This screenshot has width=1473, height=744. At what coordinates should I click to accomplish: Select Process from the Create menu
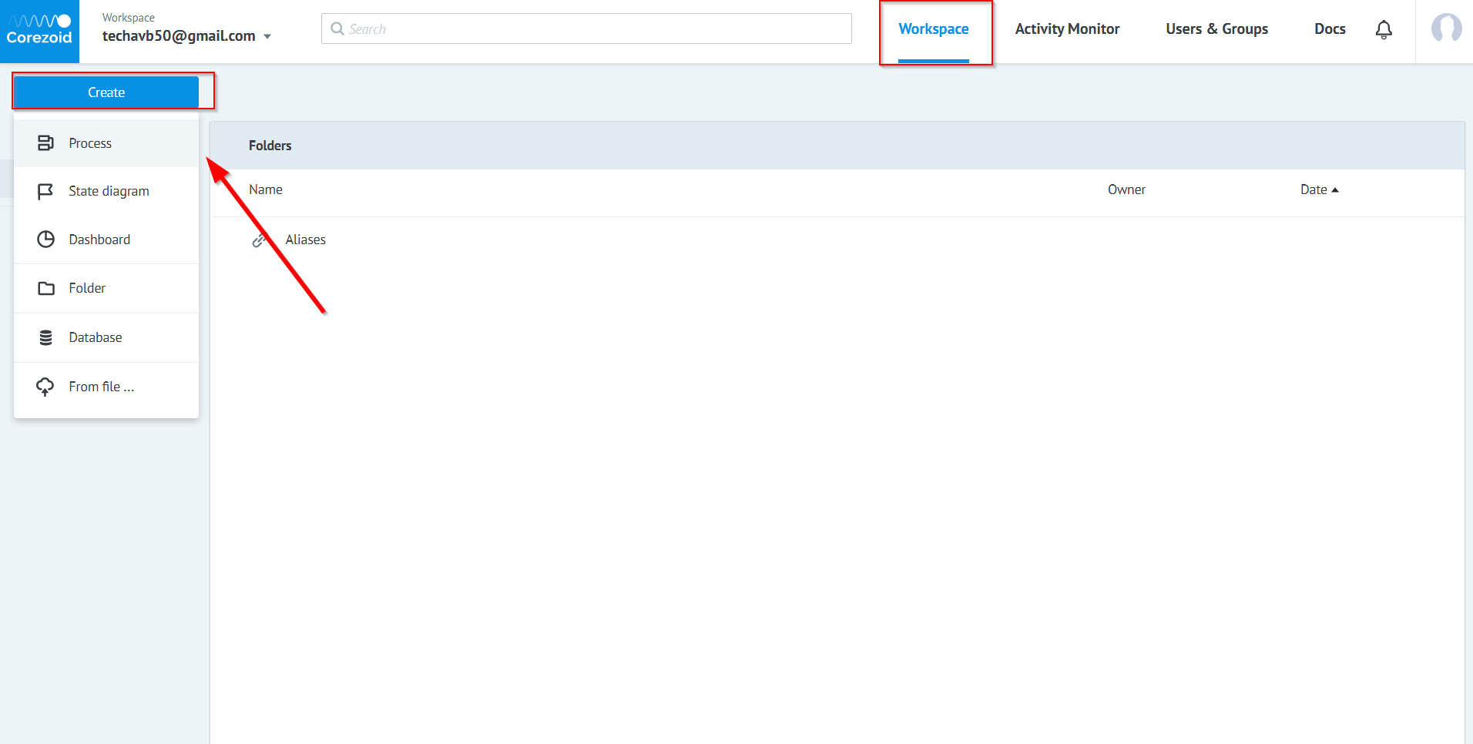106,143
